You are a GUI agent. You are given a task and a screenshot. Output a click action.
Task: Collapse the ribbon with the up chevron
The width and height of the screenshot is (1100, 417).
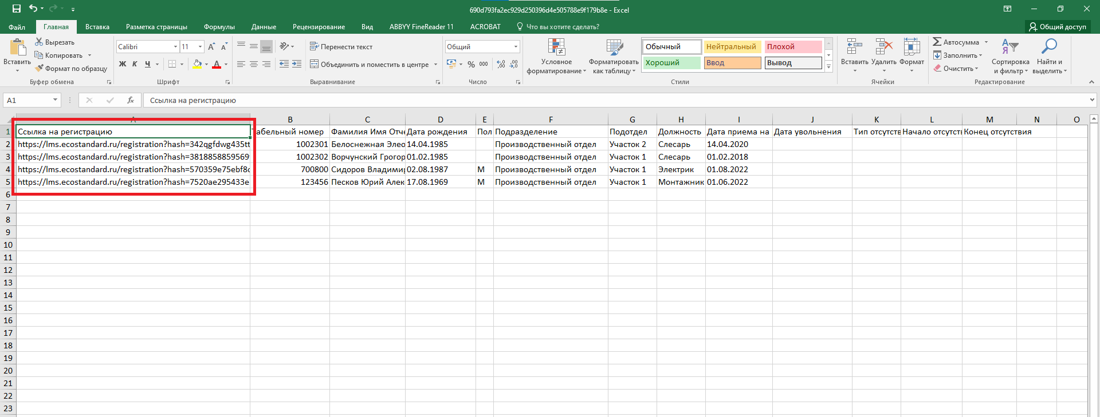(1091, 82)
